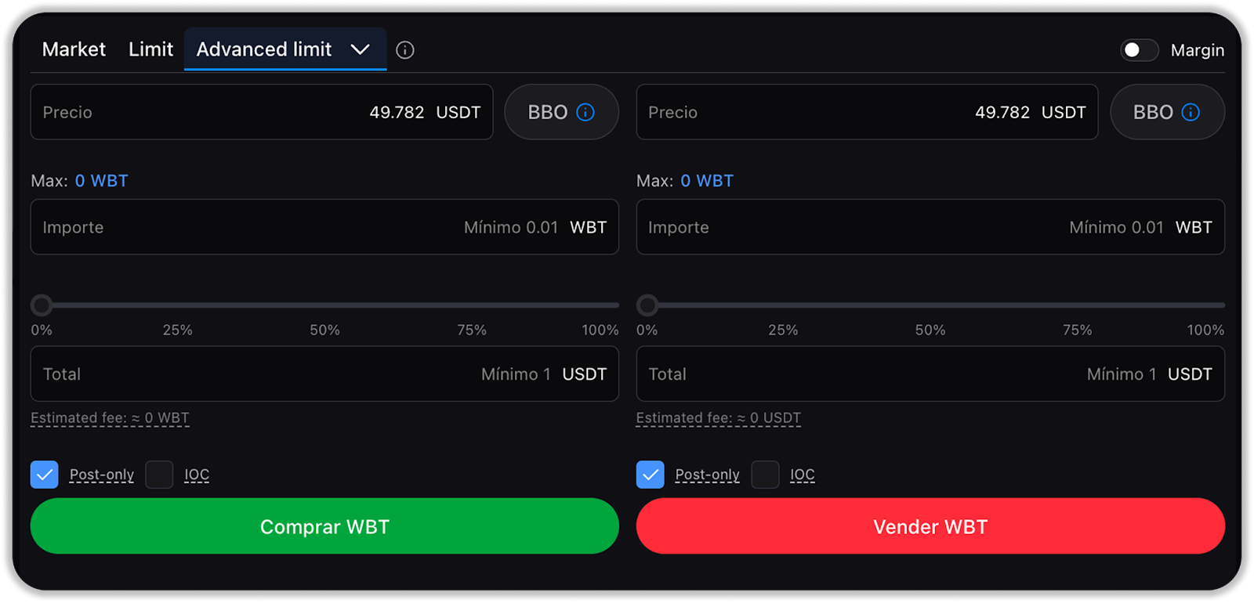Viewport: 1254px width, 603px height.
Task: Click the buy-side slider handle at 0%
Action: pyautogui.click(x=42, y=305)
